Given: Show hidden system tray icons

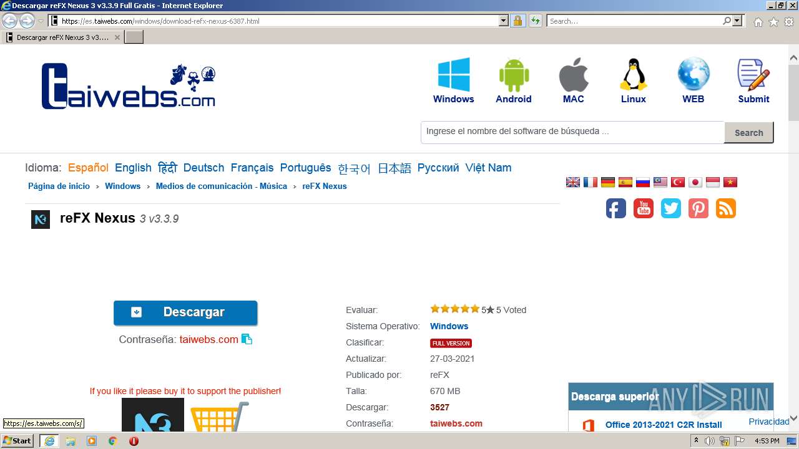Looking at the screenshot, I should (x=696, y=441).
